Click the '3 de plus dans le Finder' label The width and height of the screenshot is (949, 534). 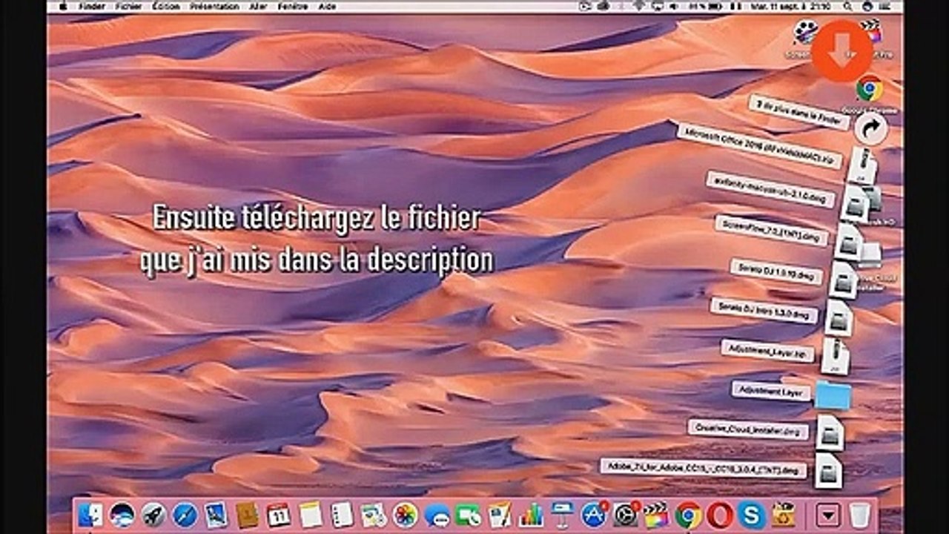(798, 112)
